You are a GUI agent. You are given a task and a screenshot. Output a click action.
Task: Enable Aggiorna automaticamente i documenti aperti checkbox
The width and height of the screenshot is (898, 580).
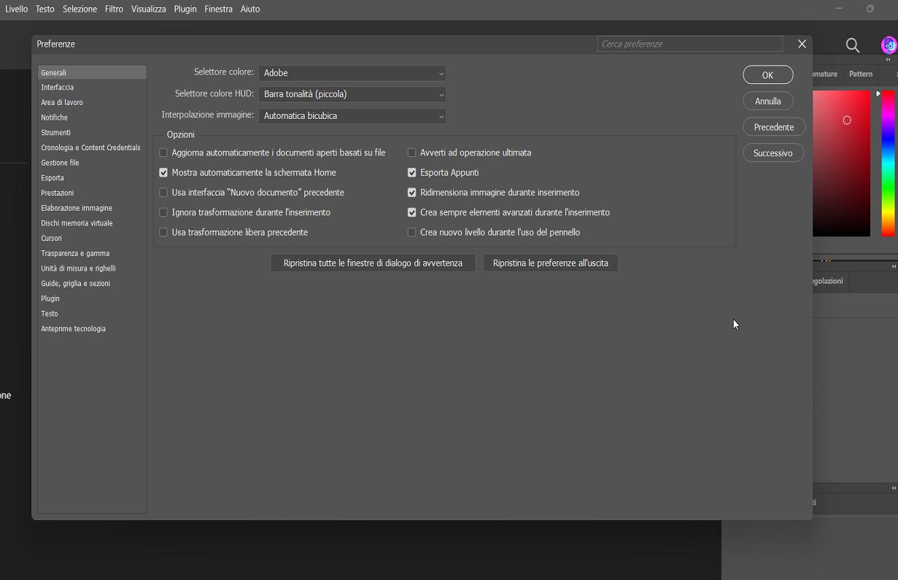tap(163, 152)
